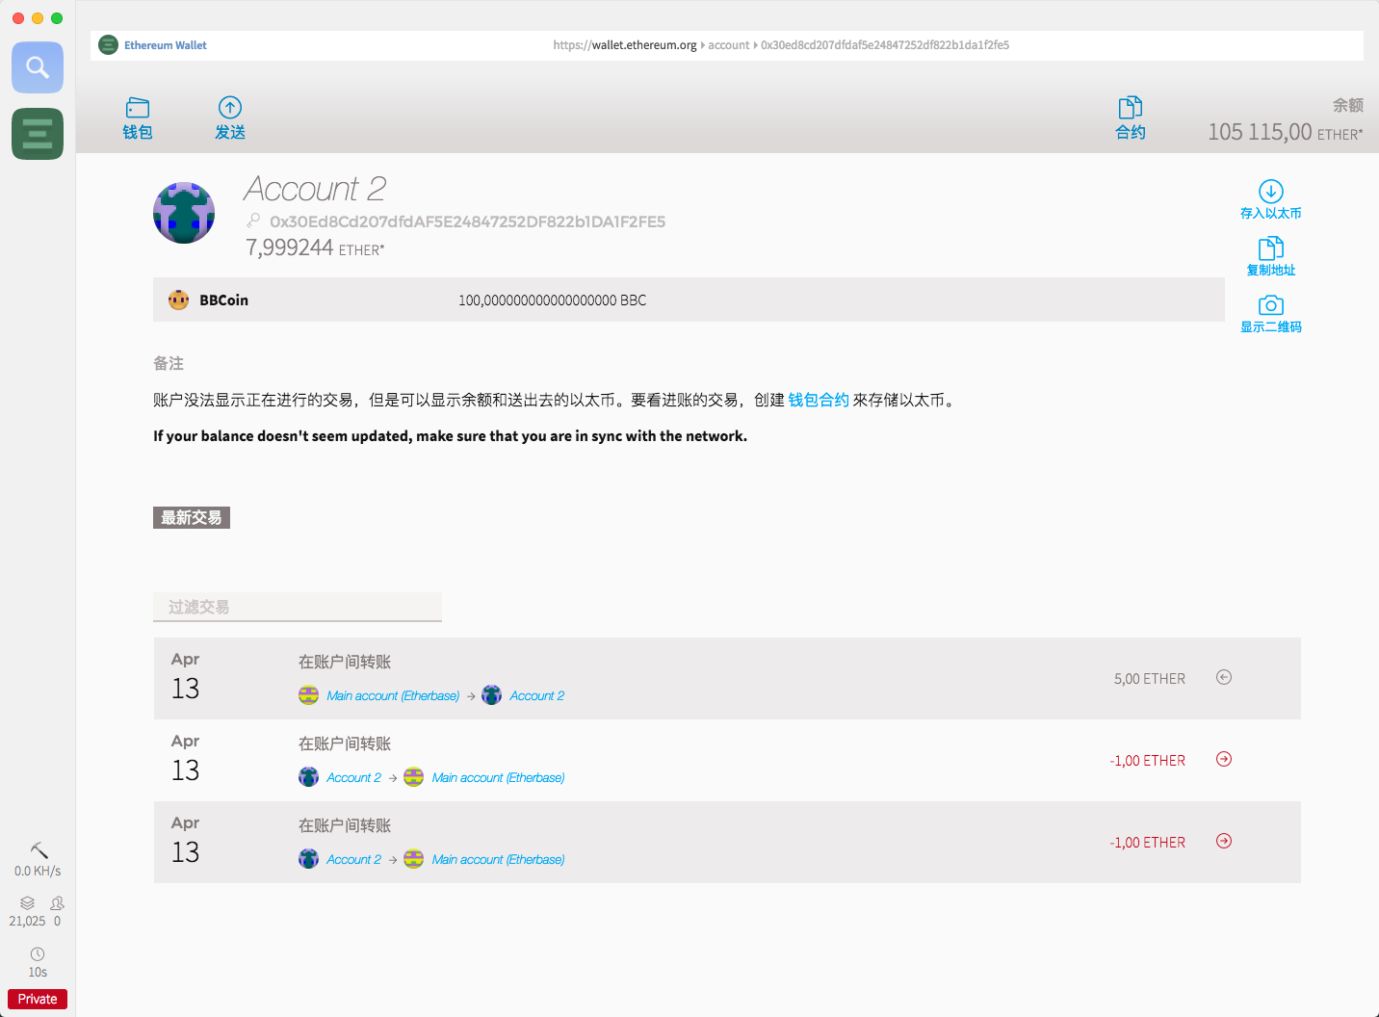Image resolution: width=1379 pixels, height=1017 pixels.
Task: Click Account 2 link in first transaction
Action: 537,695
